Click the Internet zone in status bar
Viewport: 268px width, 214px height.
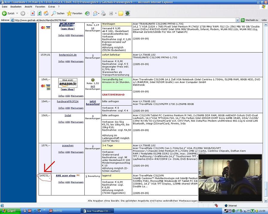click(x=231, y=206)
